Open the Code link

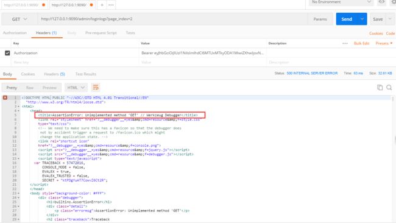pos(390,33)
